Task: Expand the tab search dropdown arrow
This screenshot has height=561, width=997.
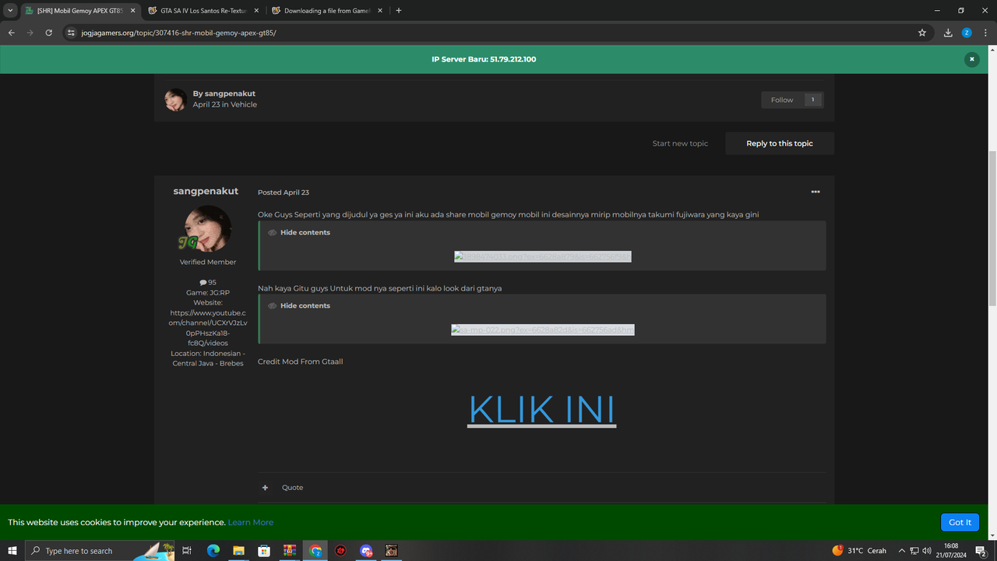Action: [x=10, y=11]
